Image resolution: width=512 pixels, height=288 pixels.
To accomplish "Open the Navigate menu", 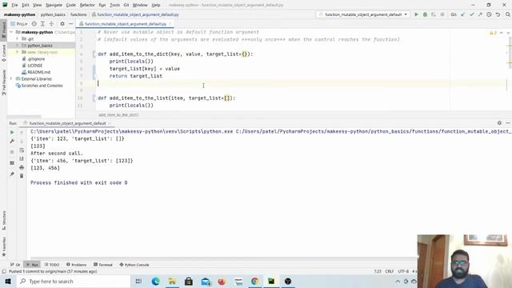I will pyautogui.click(x=54, y=6).
